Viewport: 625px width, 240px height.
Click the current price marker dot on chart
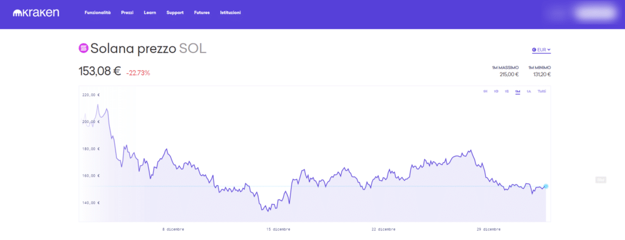(x=546, y=186)
